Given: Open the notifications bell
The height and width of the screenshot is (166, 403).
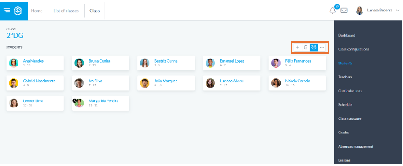Looking at the screenshot, I should coord(333,11).
